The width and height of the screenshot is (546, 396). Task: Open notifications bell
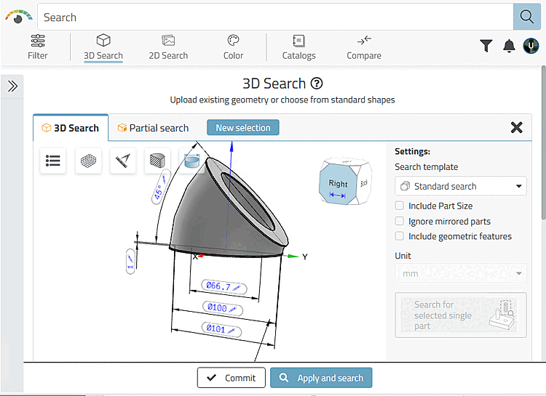click(x=509, y=46)
